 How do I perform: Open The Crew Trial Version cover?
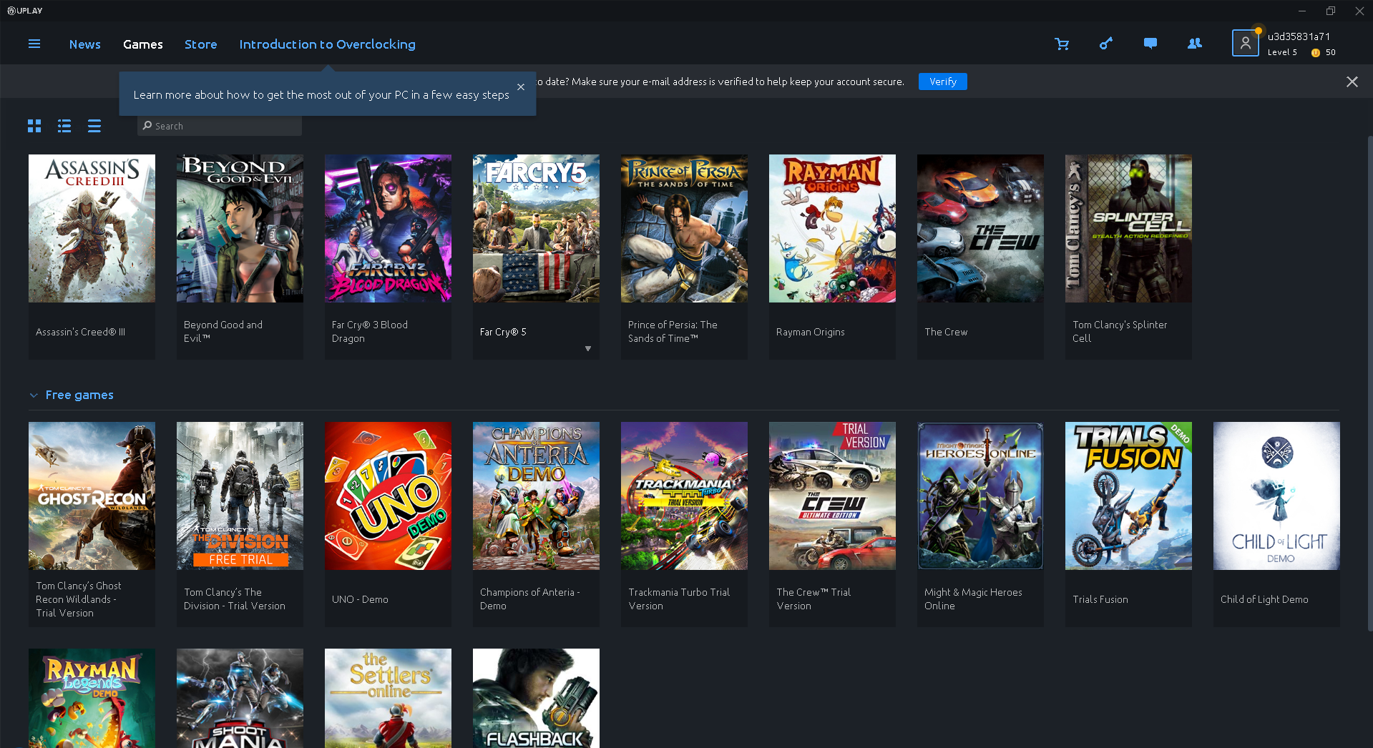point(832,496)
